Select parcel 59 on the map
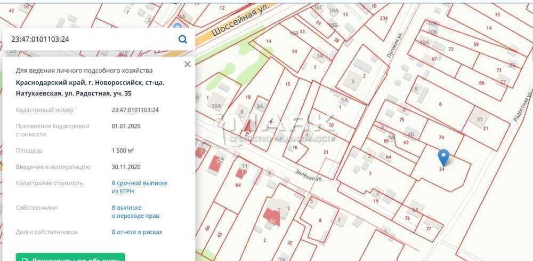Viewport: 533px width, 261px height. coord(476,44)
